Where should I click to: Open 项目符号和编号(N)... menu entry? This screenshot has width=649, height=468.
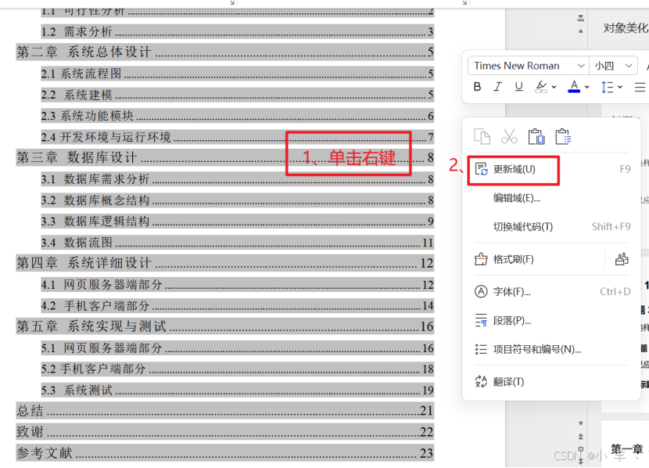(x=553, y=349)
